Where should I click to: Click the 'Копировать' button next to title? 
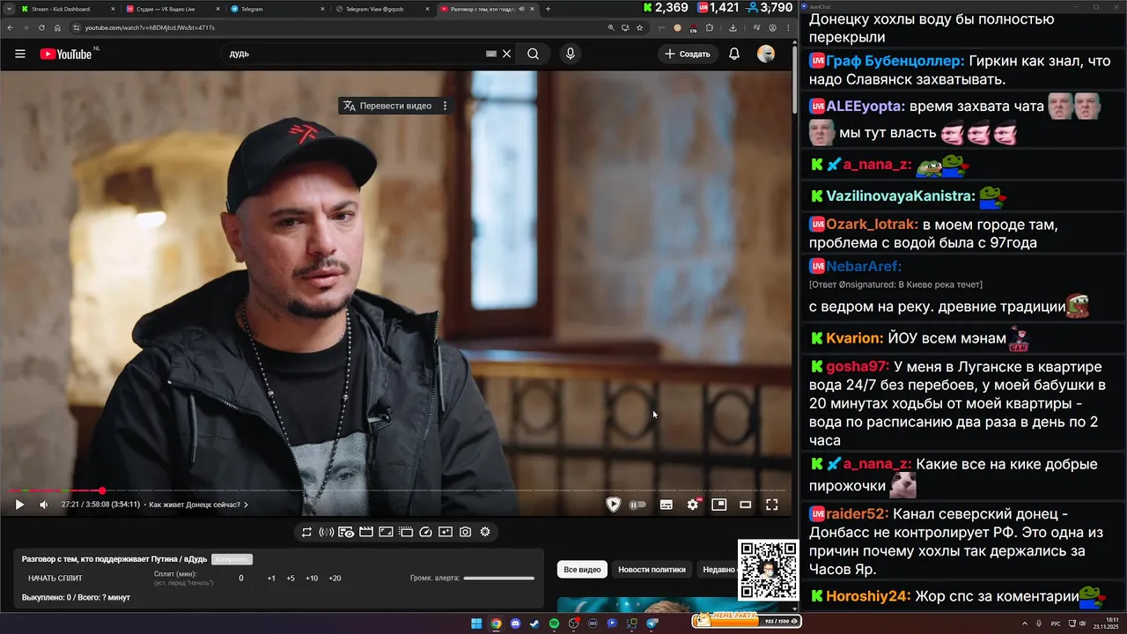point(232,559)
